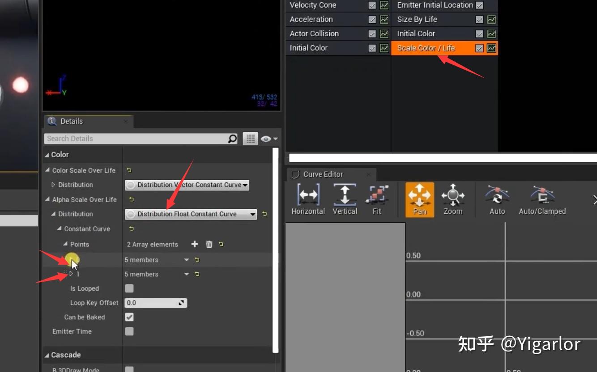The width and height of the screenshot is (597, 372).
Task: Open Distribution Vector Constant Curve dropdown
Action: point(187,185)
